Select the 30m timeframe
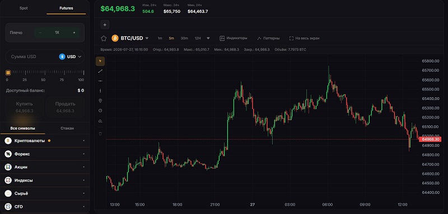 [x=184, y=38]
